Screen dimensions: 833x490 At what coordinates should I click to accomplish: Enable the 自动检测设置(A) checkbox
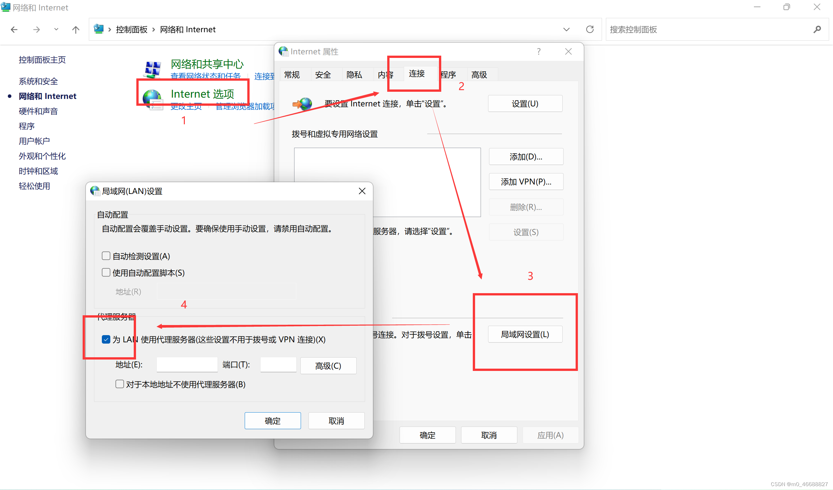(106, 256)
